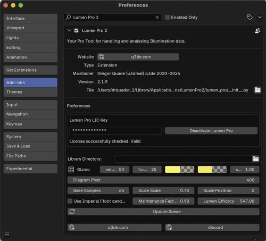Click the green zoom window button

tap(21, 5)
